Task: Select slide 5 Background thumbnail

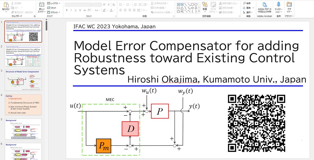Action: tap(23, 129)
